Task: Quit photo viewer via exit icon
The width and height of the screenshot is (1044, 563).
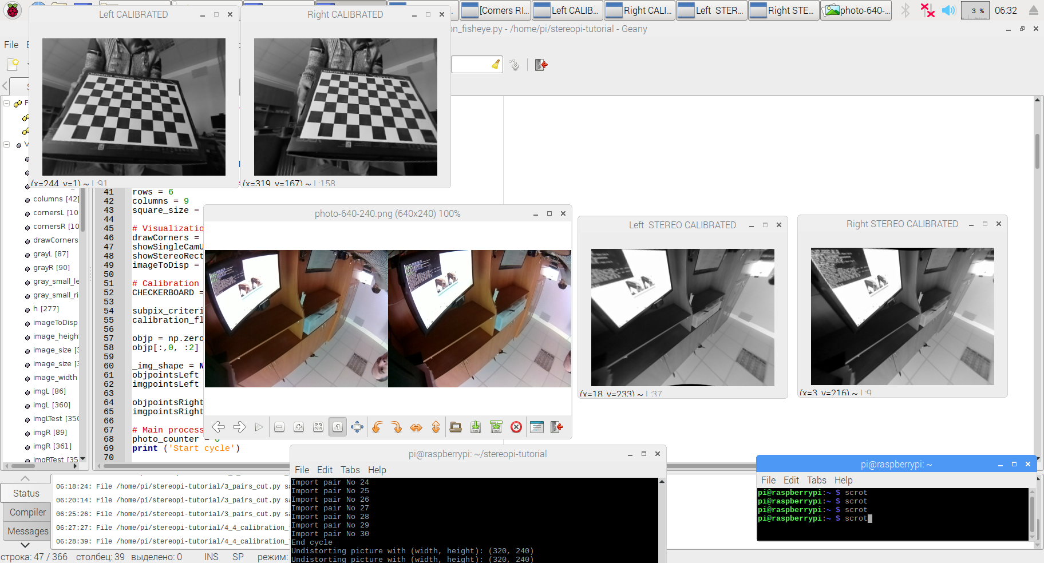Action: pos(556,427)
